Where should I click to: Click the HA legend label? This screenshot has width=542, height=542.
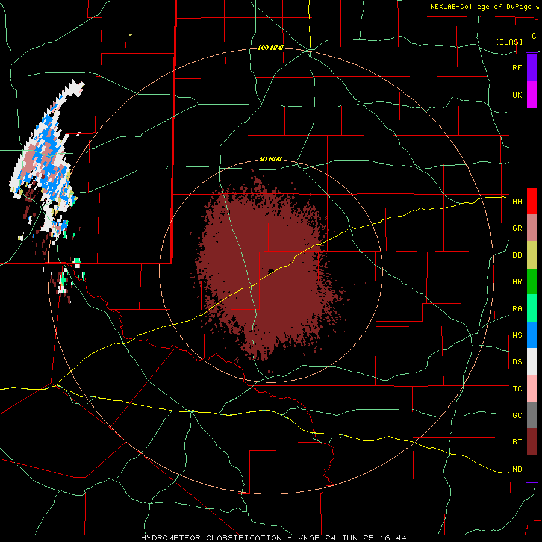[x=517, y=202]
